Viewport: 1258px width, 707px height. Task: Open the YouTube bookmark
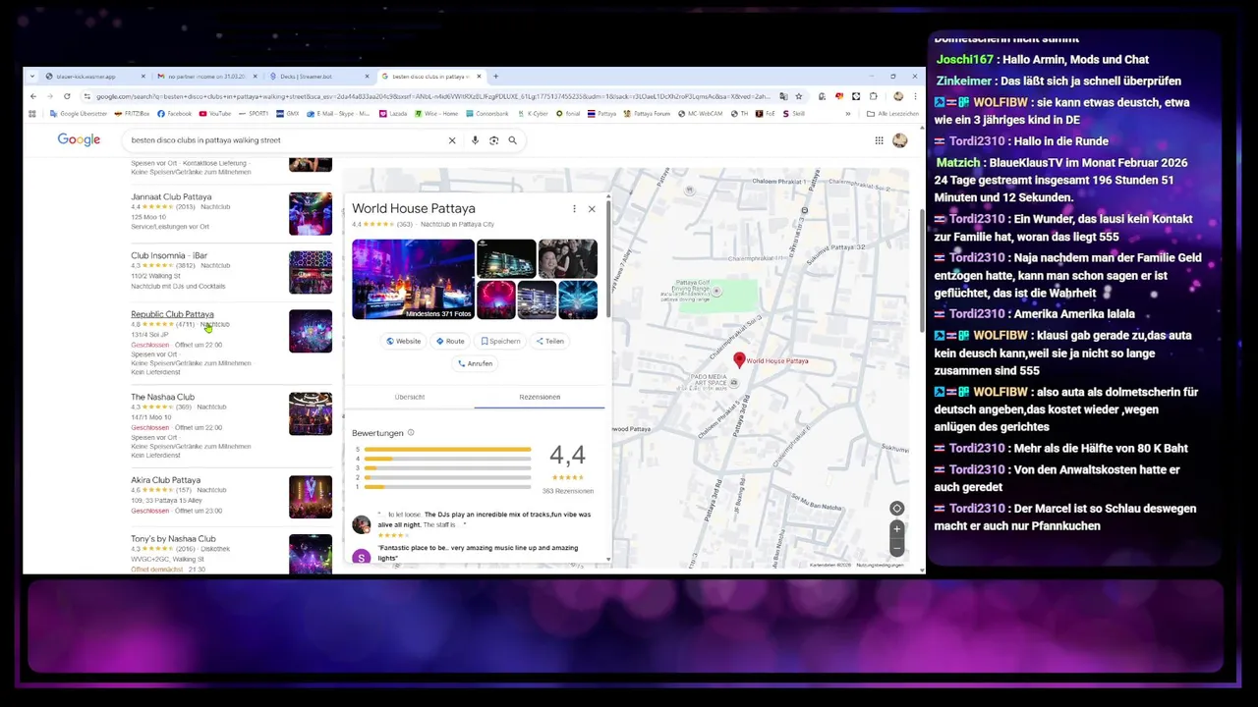215,114
